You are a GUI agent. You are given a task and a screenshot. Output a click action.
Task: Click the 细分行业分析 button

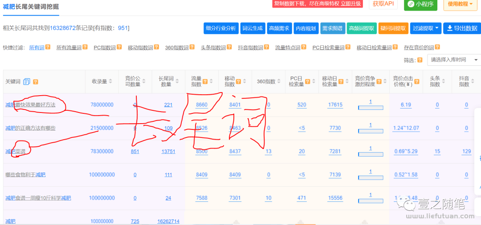pos(221,28)
